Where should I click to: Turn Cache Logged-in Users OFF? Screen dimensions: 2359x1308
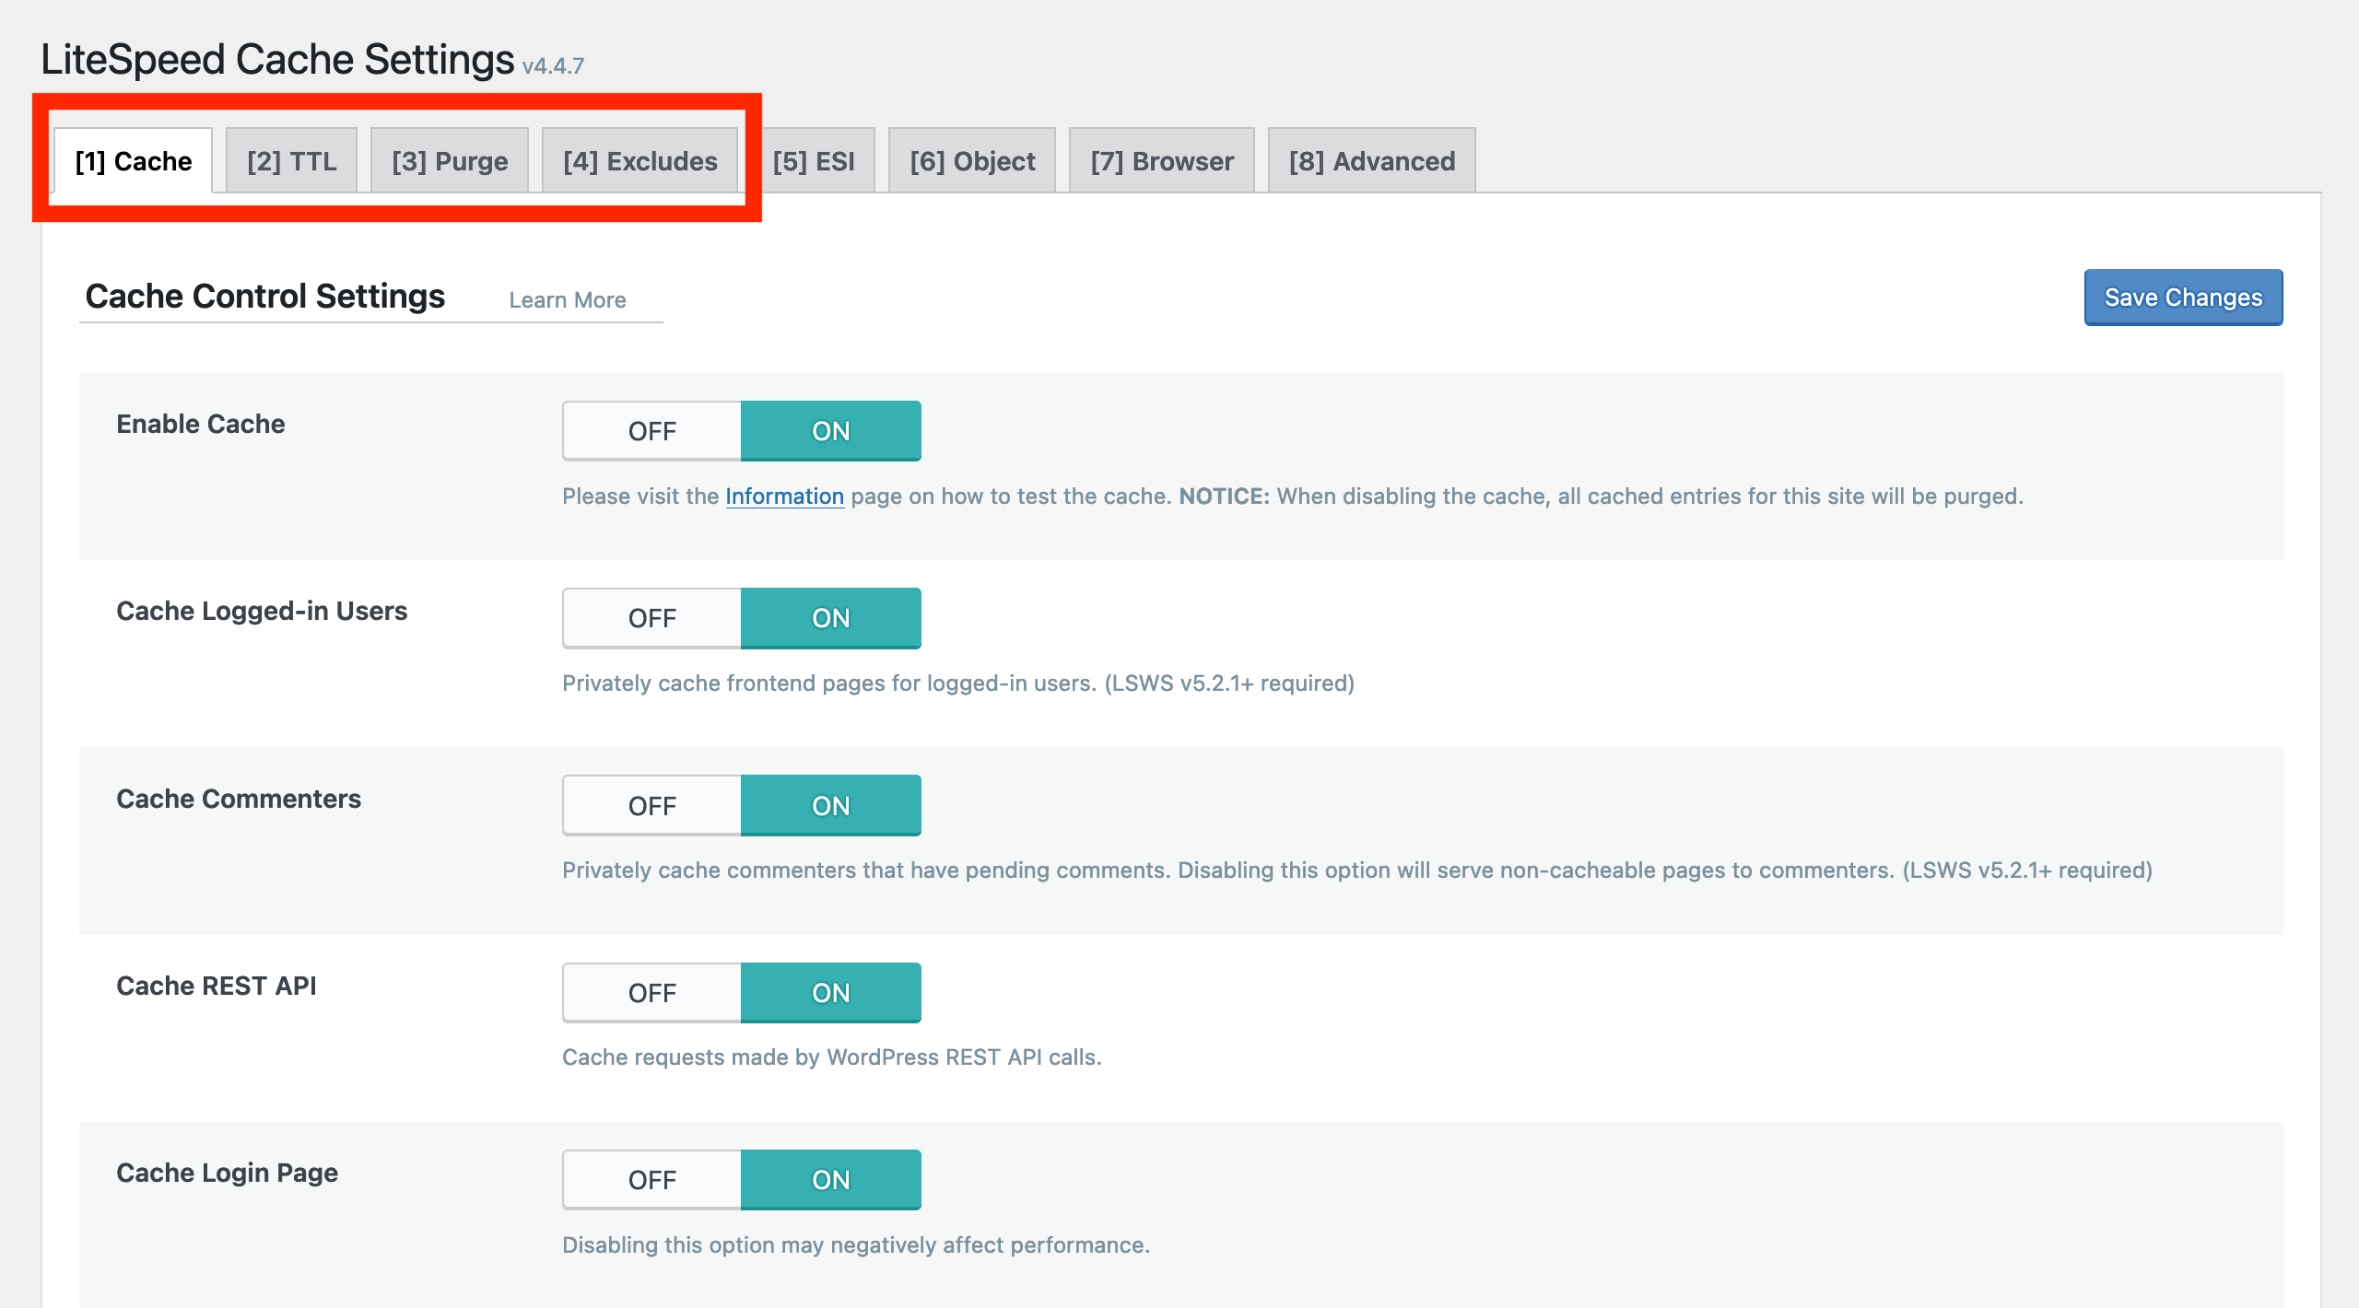[652, 618]
